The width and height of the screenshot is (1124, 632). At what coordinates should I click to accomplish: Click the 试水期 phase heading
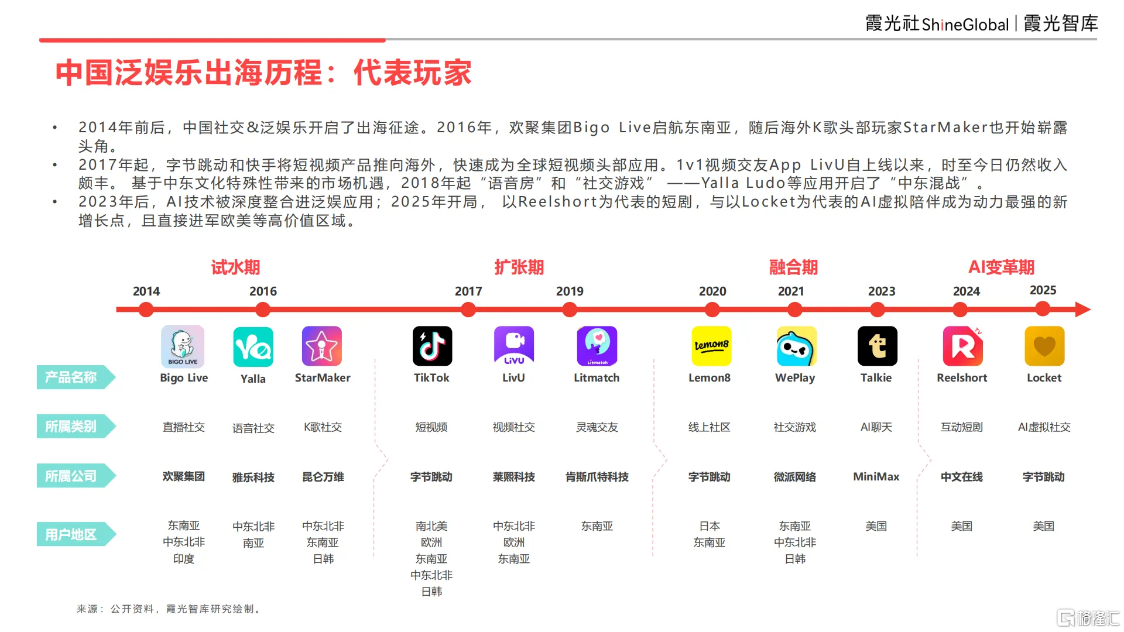[x=235, y=267]
